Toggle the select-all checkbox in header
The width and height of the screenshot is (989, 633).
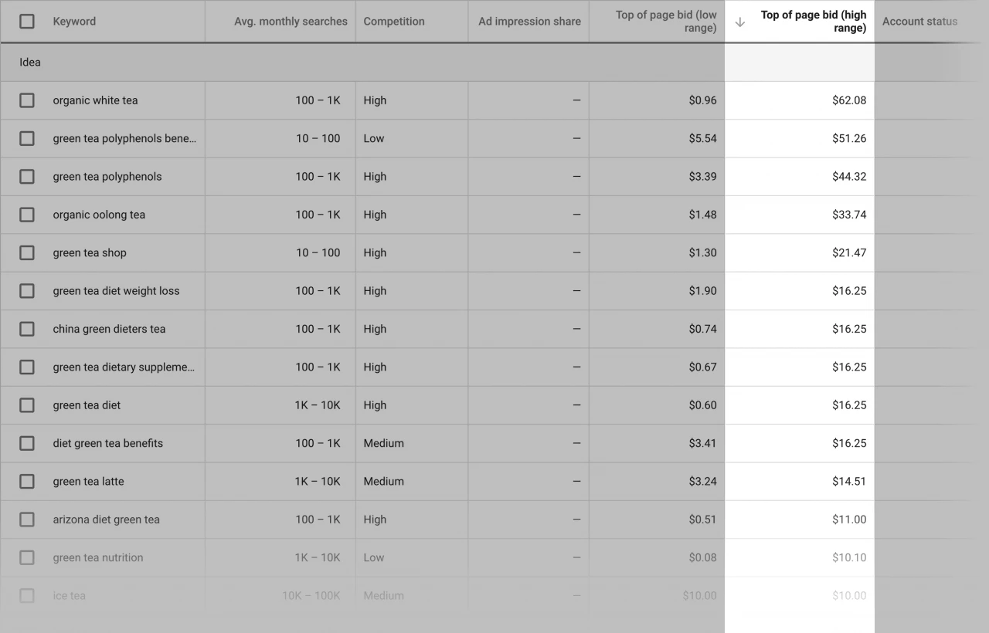point(27,22)
